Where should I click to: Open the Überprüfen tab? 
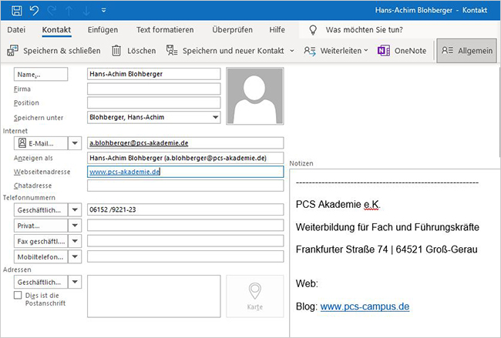[x=232, y=30]
